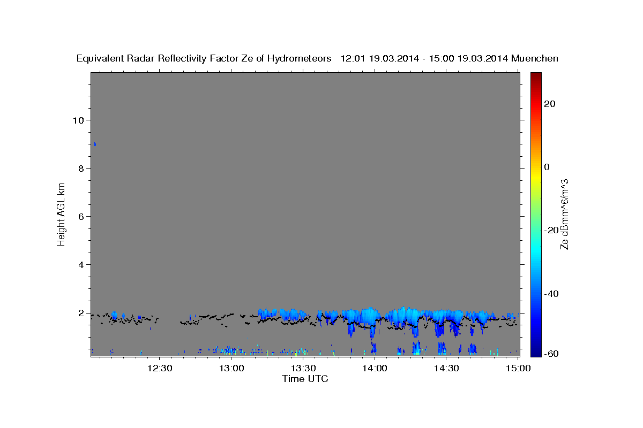This screenshot has width=643, height=428.
Task: Click the colorbar label 'Ze dBmm^6/m^3'
Action: [564, 214]
